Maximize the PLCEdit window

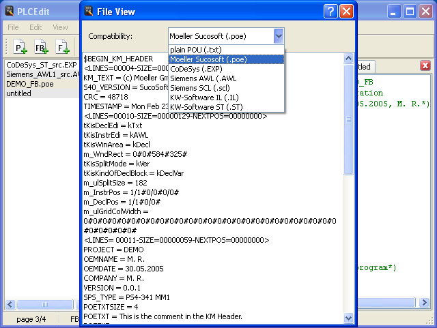pos(410,12)
